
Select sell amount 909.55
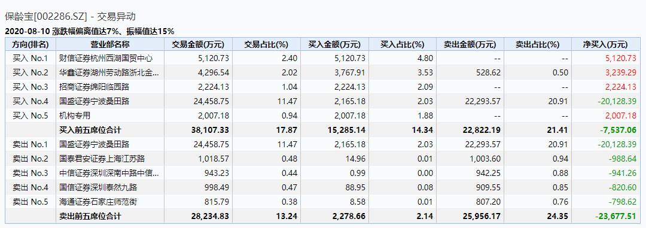tap(489, 187)
